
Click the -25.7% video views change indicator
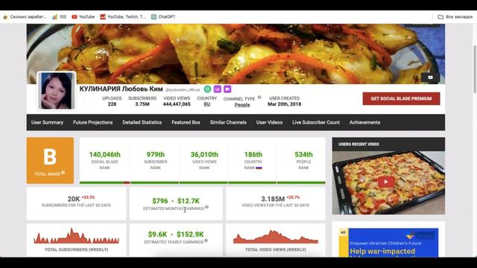click(x=293, y=197)
